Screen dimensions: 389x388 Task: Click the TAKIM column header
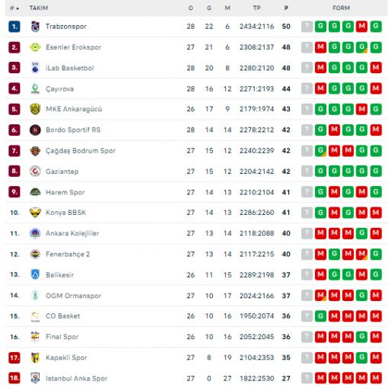click(x=39, y=8)
